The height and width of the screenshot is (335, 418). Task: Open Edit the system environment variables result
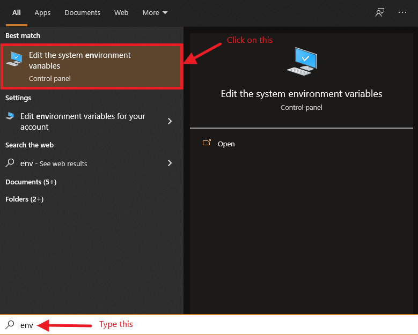[x=92, y=66]
